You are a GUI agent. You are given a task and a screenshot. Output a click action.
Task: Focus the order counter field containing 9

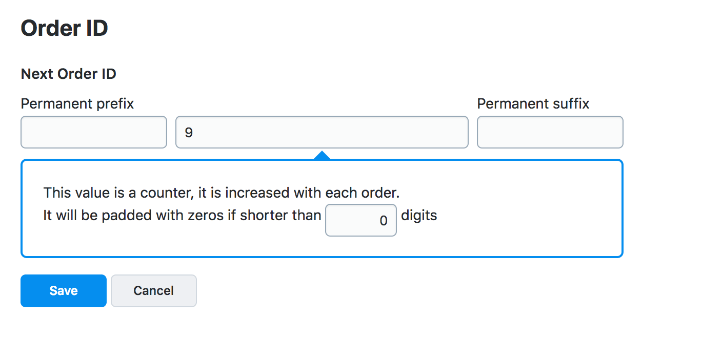pyautogui.click(x=322, y=132)
